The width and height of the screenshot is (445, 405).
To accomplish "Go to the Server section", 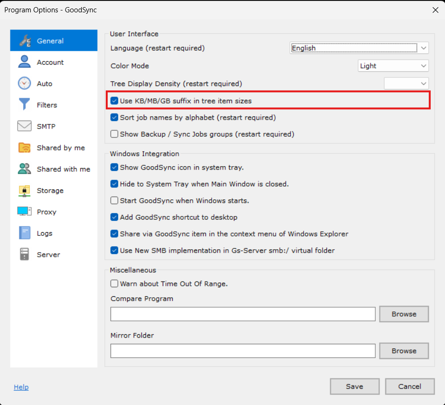I will [48, 254].
